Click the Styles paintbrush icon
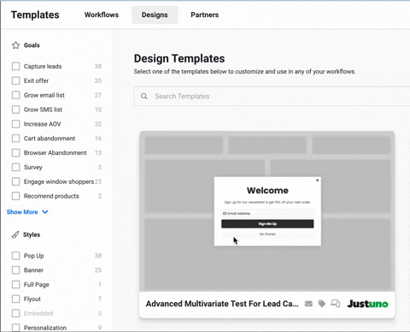This screenshot has height=332, width=410. pos(15,234)
